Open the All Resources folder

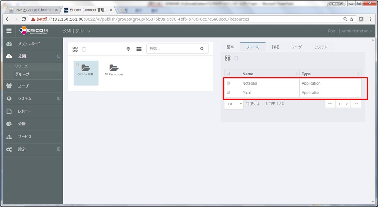click(114, 70)
